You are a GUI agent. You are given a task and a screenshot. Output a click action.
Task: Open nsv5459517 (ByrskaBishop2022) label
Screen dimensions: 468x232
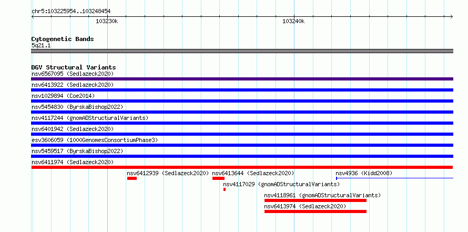[77, 151]
